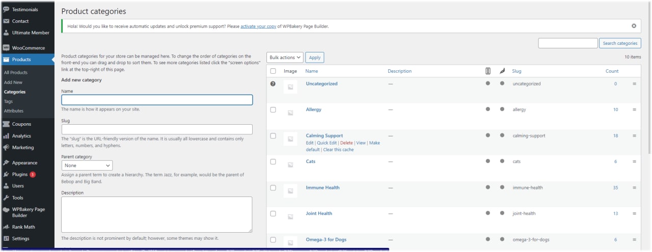The height and width of the screenshot is (252, 652).
Task: Click the Marketing megaphone icon
Action: [6, 147]
